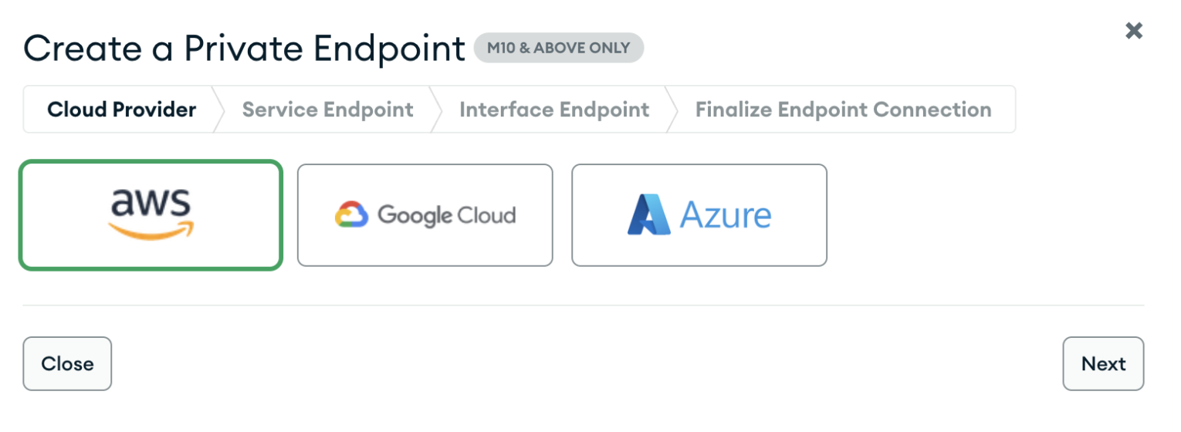
Task: Click the orange AWS smile arrow
Action: coord(151,231)
